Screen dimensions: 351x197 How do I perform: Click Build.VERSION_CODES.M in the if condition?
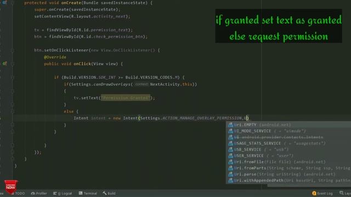point(152,78)
